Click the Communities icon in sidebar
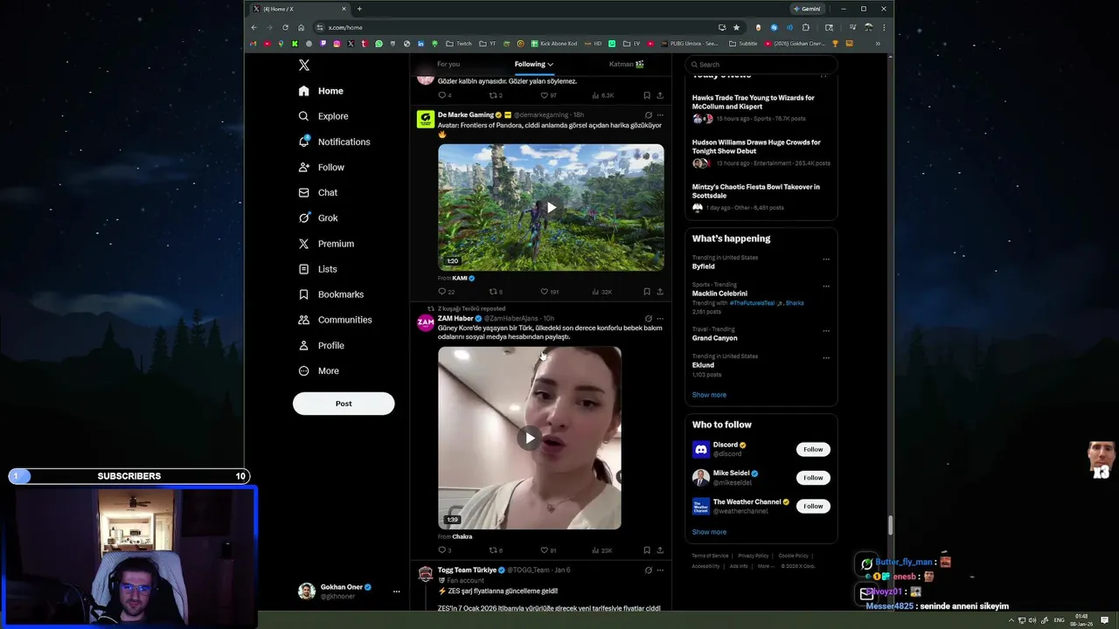The image size is (1119, 629). 303,320
